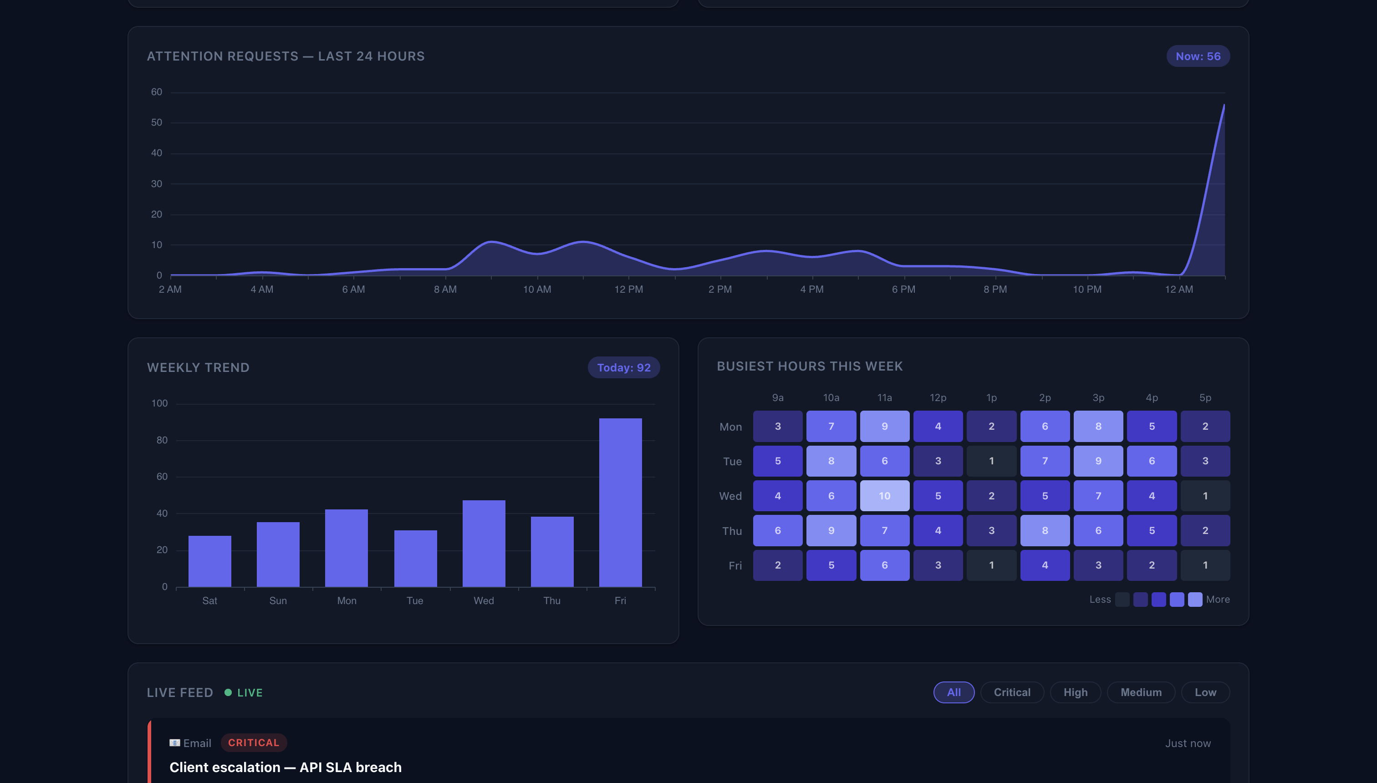The height and width of the screenshot is (783, 1377).
Task: Click the Friday bar in Weekly Trend
Action: coord(620,503)
